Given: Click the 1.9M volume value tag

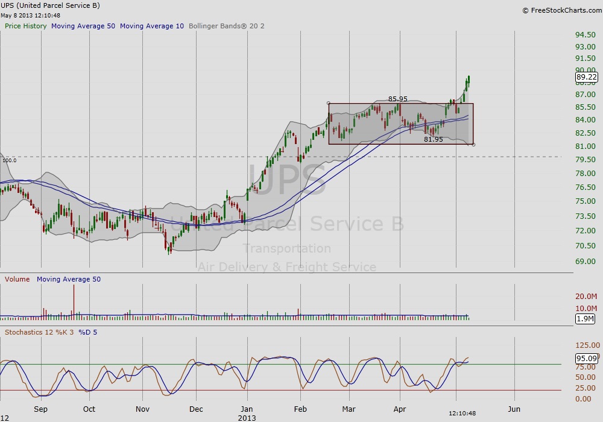Looking at the screenshot, I should 585,319.
